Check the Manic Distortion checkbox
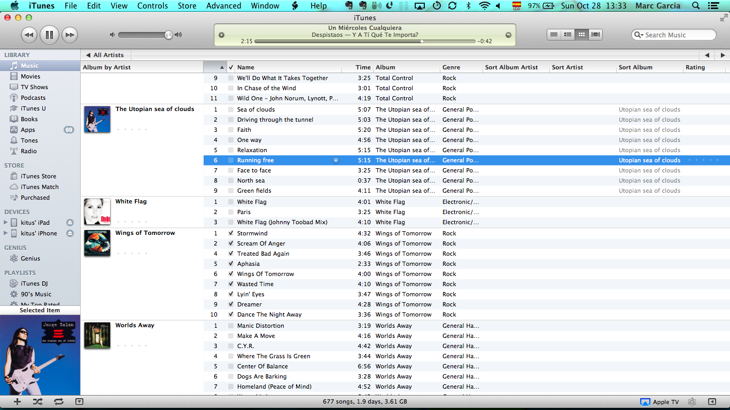The height and width of the screenshot is (410, 730). pyautogui.click(x=231, y=326)
